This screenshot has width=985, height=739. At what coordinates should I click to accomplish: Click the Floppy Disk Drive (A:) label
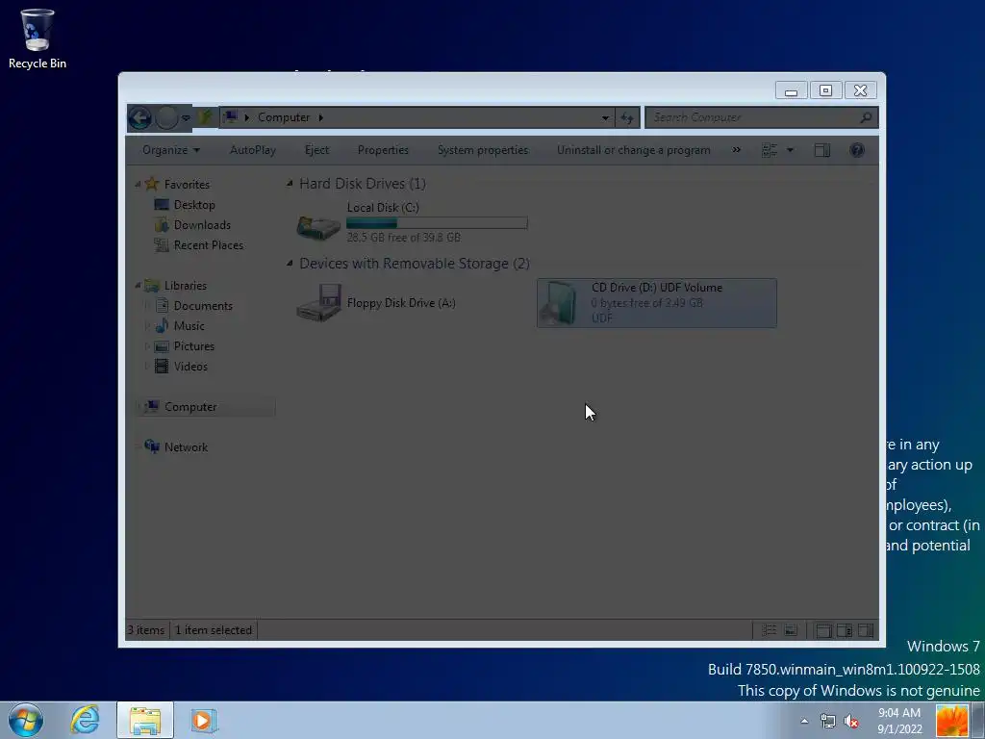(401, 303)
